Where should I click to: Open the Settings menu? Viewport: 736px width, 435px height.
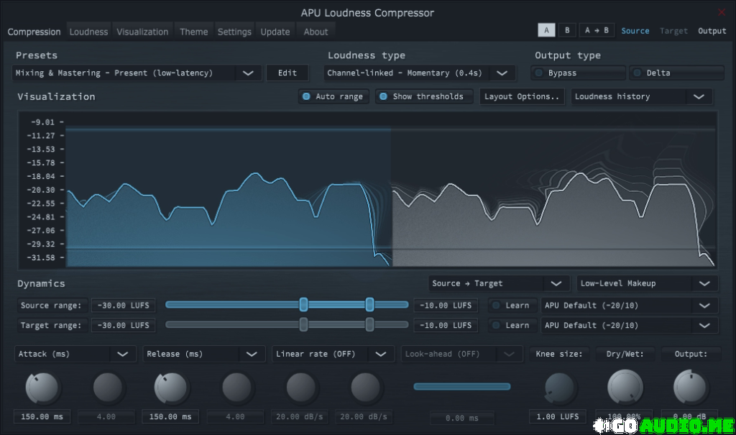click(234, 31)
